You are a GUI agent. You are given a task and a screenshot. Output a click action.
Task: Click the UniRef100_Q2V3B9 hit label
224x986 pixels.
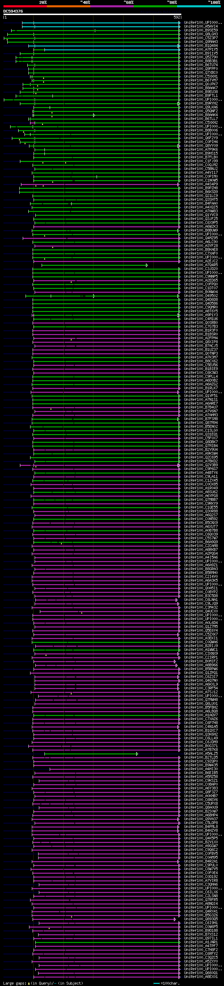click(x=201, y=465)
